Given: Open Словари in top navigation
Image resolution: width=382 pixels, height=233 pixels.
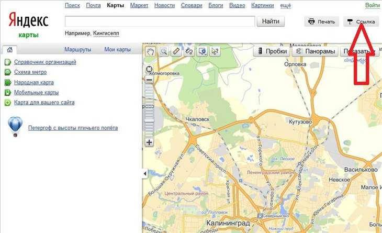Looking at the screenshot, I should pyautogui.click(x=192, y=5).
